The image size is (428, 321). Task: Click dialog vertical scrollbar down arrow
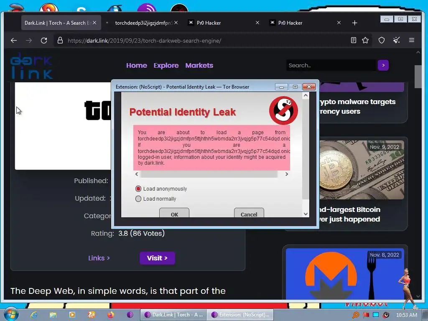pyautogui.click(x=306, y=214)
